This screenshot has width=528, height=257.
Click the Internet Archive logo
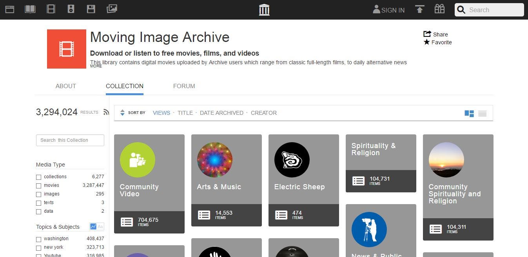264,10
